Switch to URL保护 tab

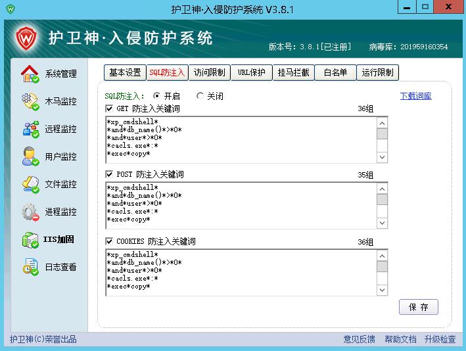click(252, 72)
